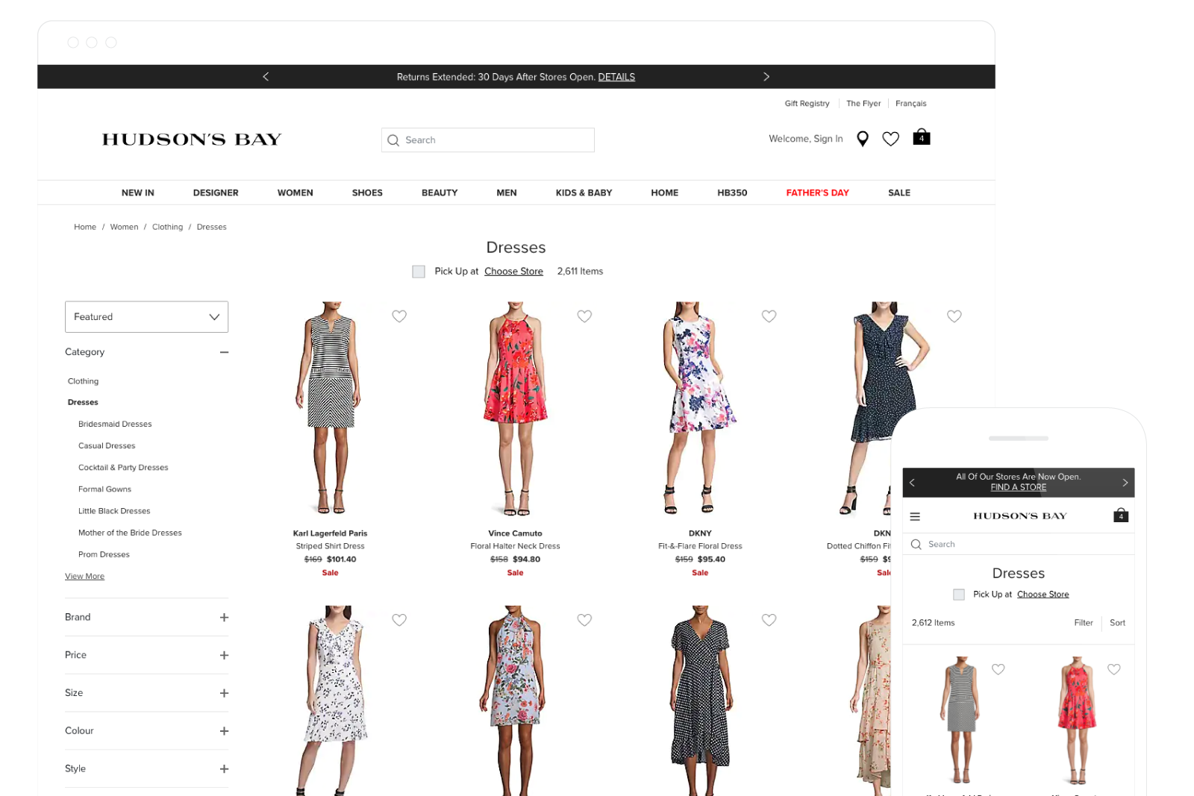Image resolution: width=1194 pixels, height=796 pixels.
Task: Click next announcement arrow in desktop banner
Action: coord(766,77)
